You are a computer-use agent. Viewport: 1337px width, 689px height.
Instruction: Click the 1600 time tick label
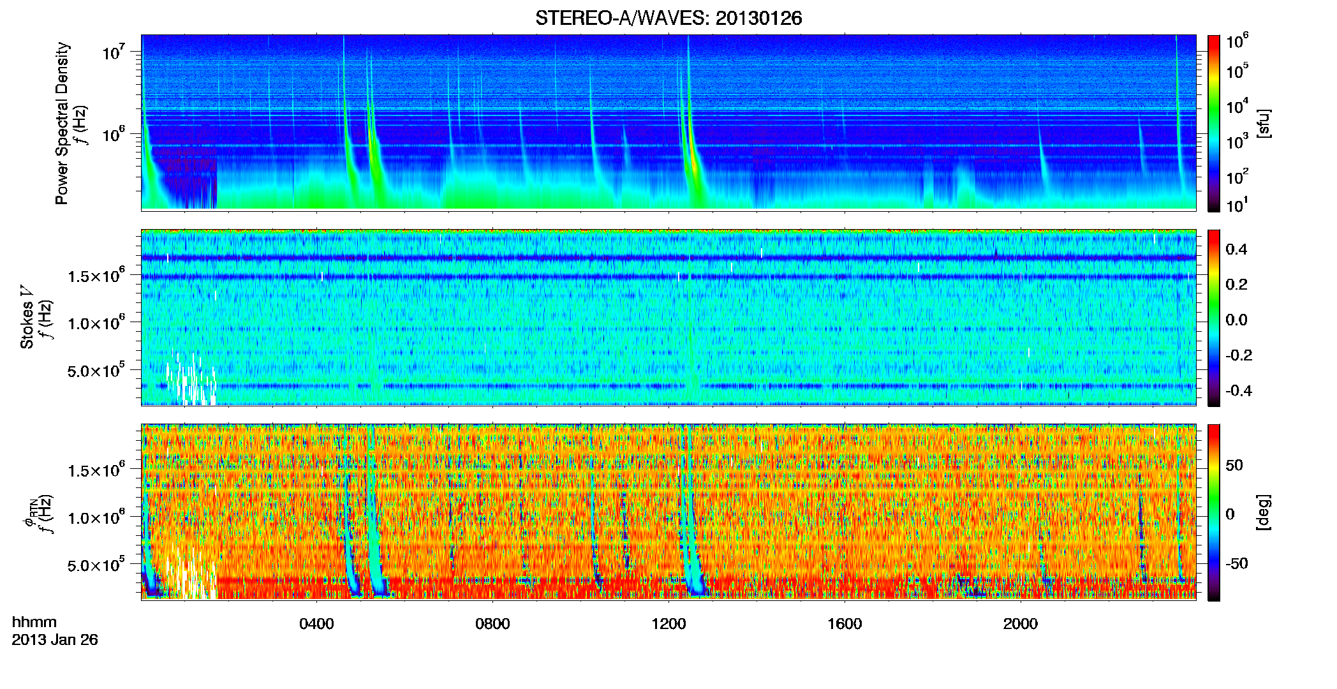coord(845,624)
